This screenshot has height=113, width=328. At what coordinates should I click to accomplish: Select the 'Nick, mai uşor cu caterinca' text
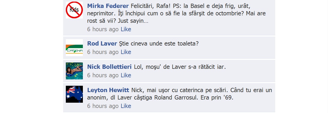[x=180, y=94]
